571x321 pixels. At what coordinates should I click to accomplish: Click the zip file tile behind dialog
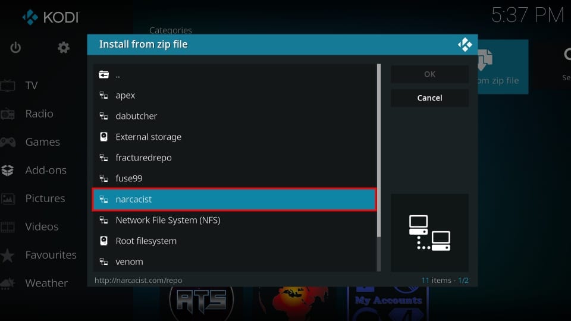click(x=503, y=67)
